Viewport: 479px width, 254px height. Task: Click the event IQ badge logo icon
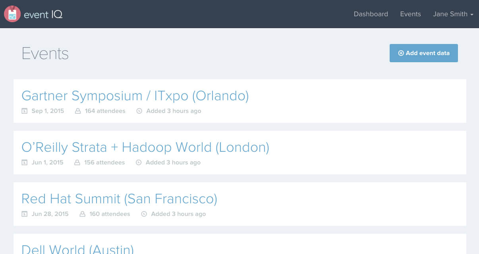(12, 14)
